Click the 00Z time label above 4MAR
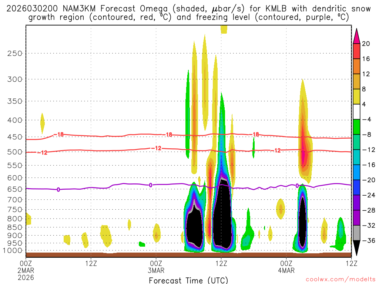Screen dimensions: 379x284 [286, 263]
